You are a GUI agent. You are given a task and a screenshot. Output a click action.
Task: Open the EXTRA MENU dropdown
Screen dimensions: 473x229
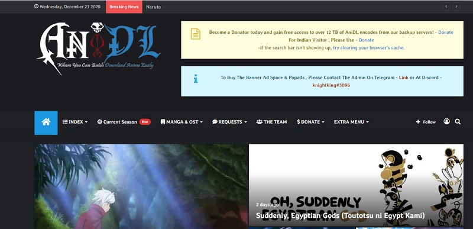click(351, 122)
